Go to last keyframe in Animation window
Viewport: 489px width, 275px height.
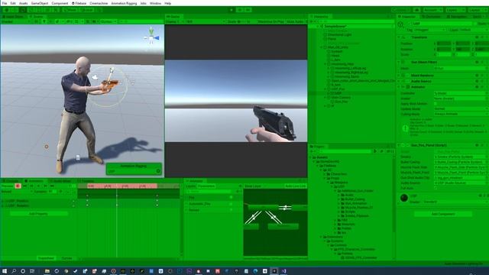point(53,186)
